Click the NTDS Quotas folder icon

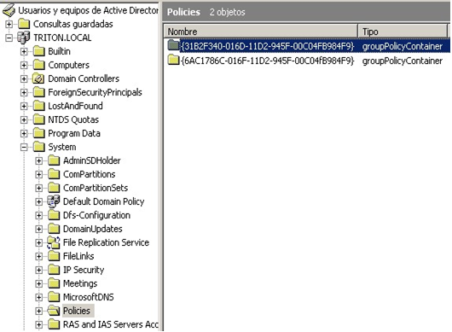tap(39, 119)
